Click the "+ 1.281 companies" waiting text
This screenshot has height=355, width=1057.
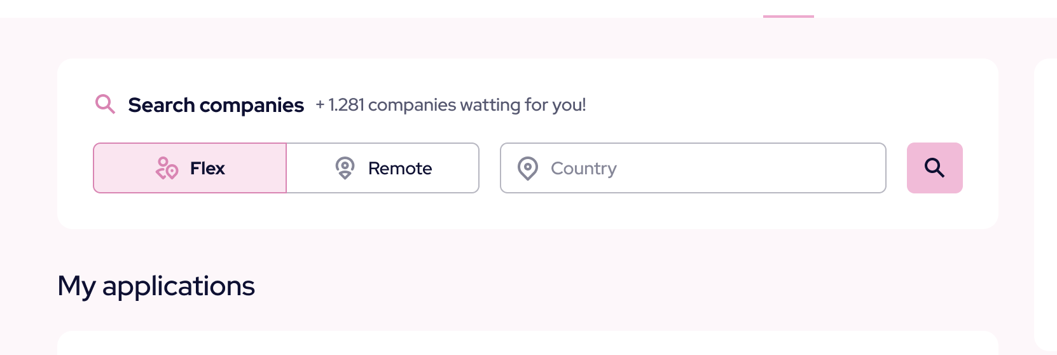coord(450,105)
